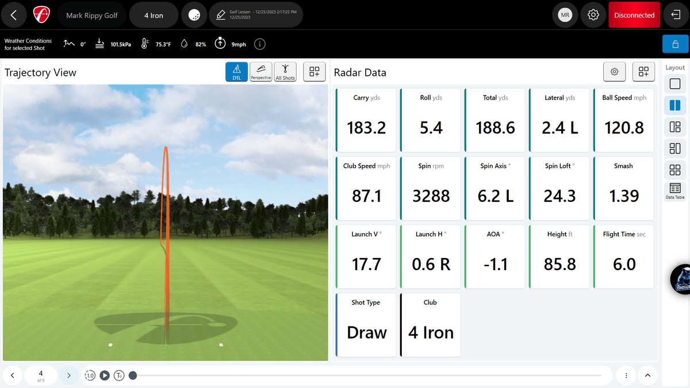Open Radar Data settings gear
Viewport: 690px width, 388px height.
[615, 72]
